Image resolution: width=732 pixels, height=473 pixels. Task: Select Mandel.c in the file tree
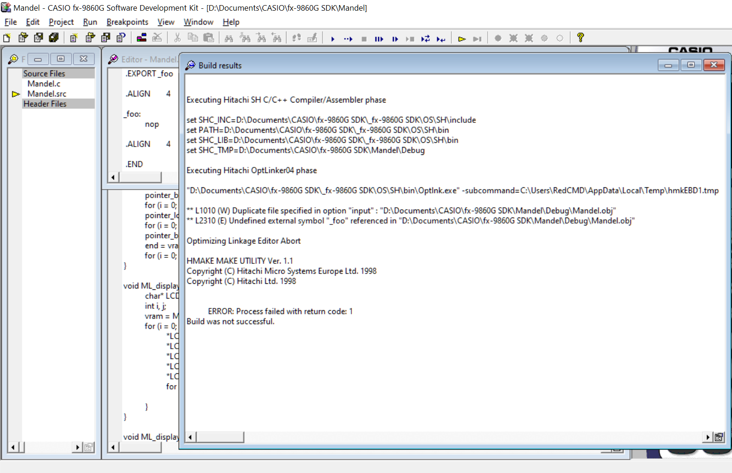pyautogui.click(x=44, y=83)
